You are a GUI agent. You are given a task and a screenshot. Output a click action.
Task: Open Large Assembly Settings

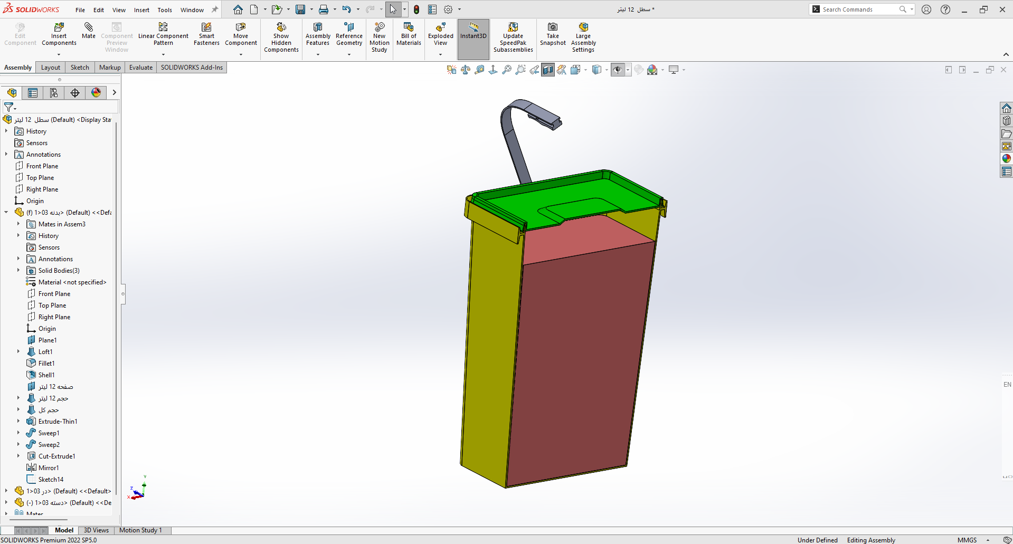click(x=583, y=37)
